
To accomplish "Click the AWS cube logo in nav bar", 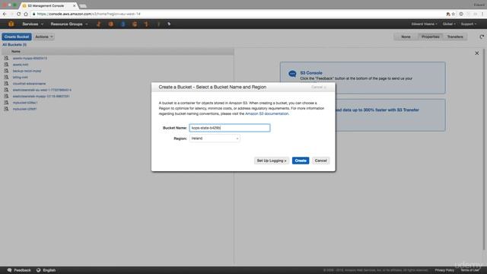I will [11, 24].
